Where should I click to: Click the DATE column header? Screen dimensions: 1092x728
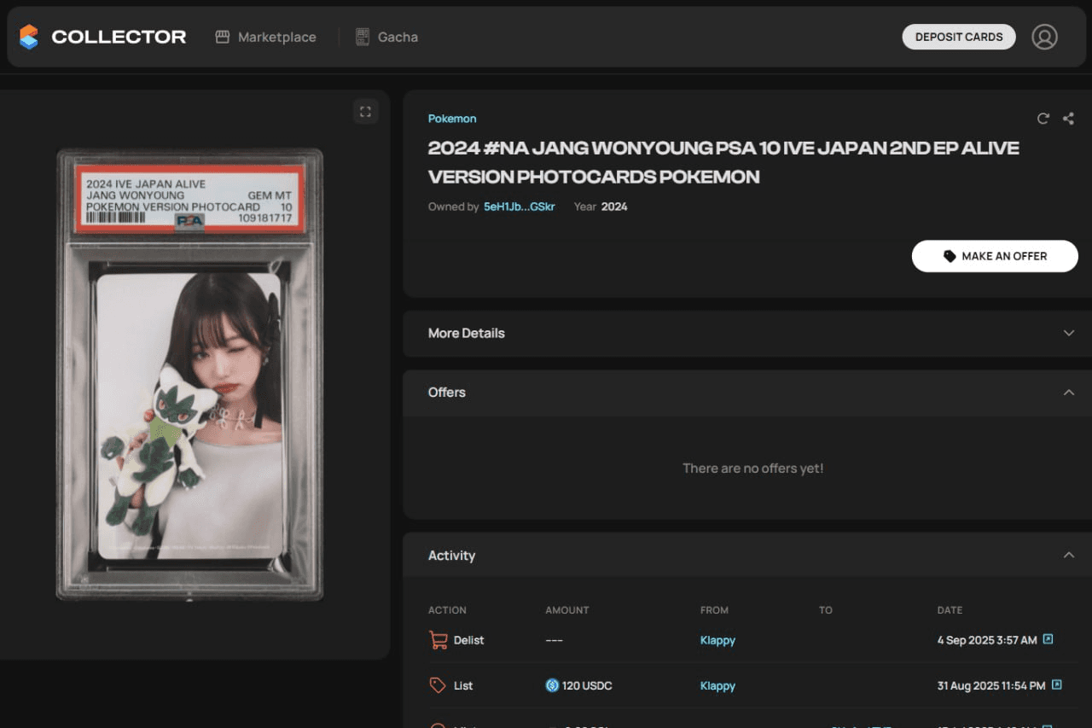[950, 610]
